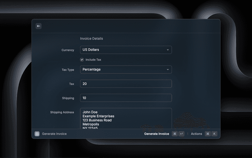The width and height of the screenshot is (252, 158).
Task: Click the Include Tax label text
Action: tap(93, 60)
